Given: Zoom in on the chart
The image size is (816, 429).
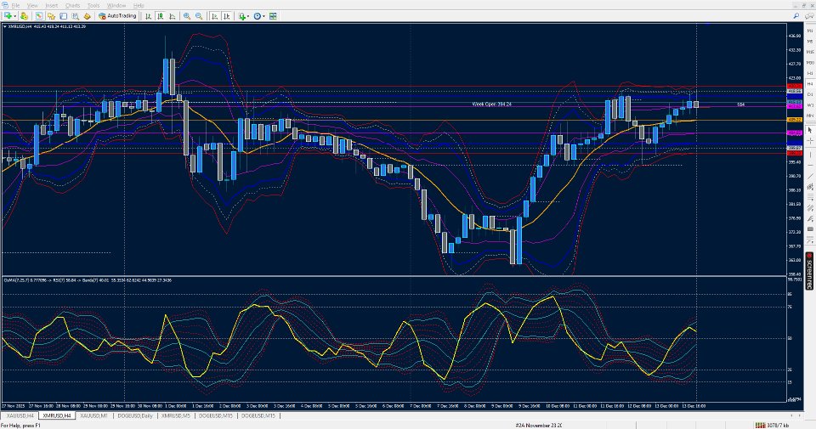Looking at the screenshot, I should [187, 16].
